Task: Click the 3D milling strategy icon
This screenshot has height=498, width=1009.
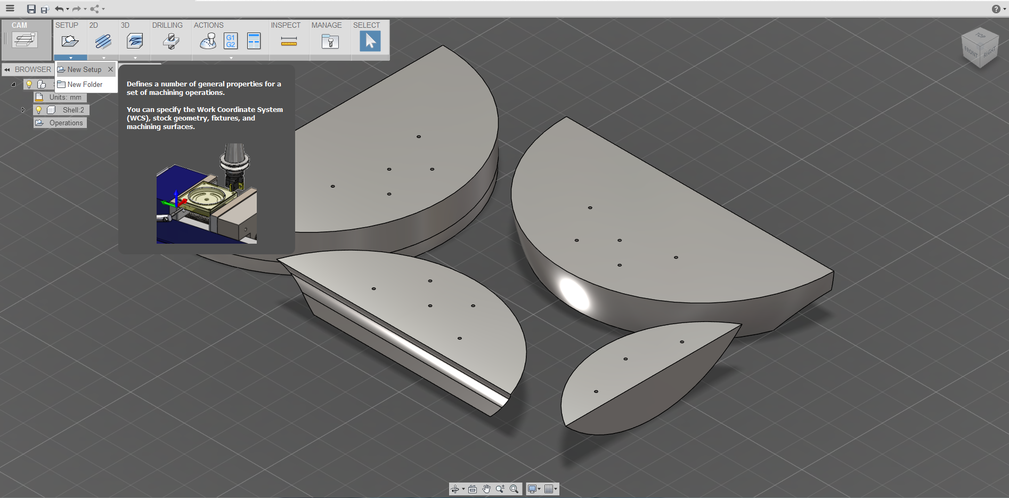Action: [135, 41]
